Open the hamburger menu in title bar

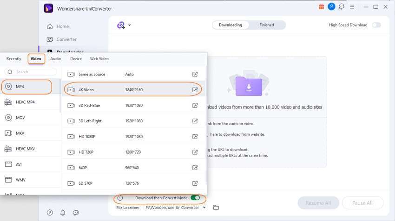click(x=353, y=7)
